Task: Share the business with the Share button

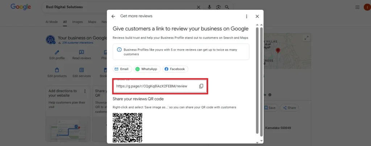Action: (x=289, y=108)
